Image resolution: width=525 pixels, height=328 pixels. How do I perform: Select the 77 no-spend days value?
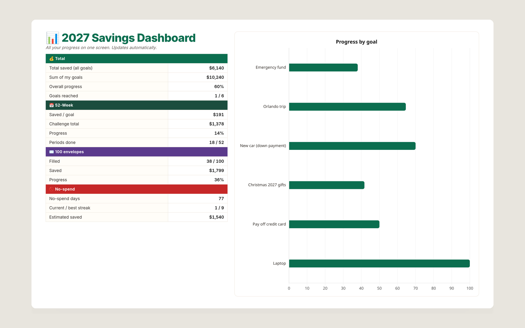(221, 199)
